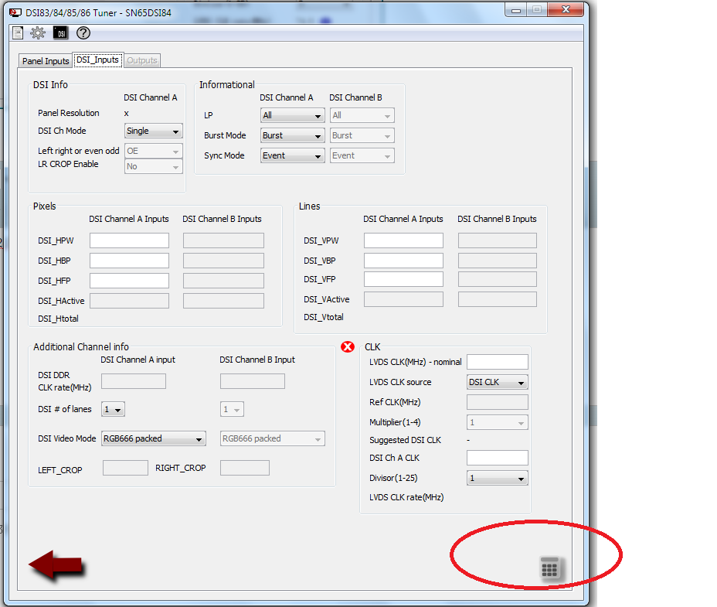Click the 'DSI_Htotal' label
The height and width of the screenshot is (607, 717).
click(58, 319)
